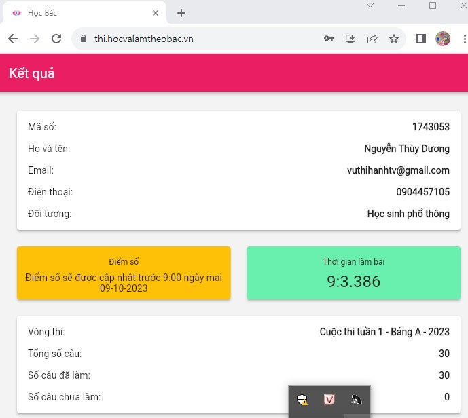Click the red V tray icon

coord(329,400)
